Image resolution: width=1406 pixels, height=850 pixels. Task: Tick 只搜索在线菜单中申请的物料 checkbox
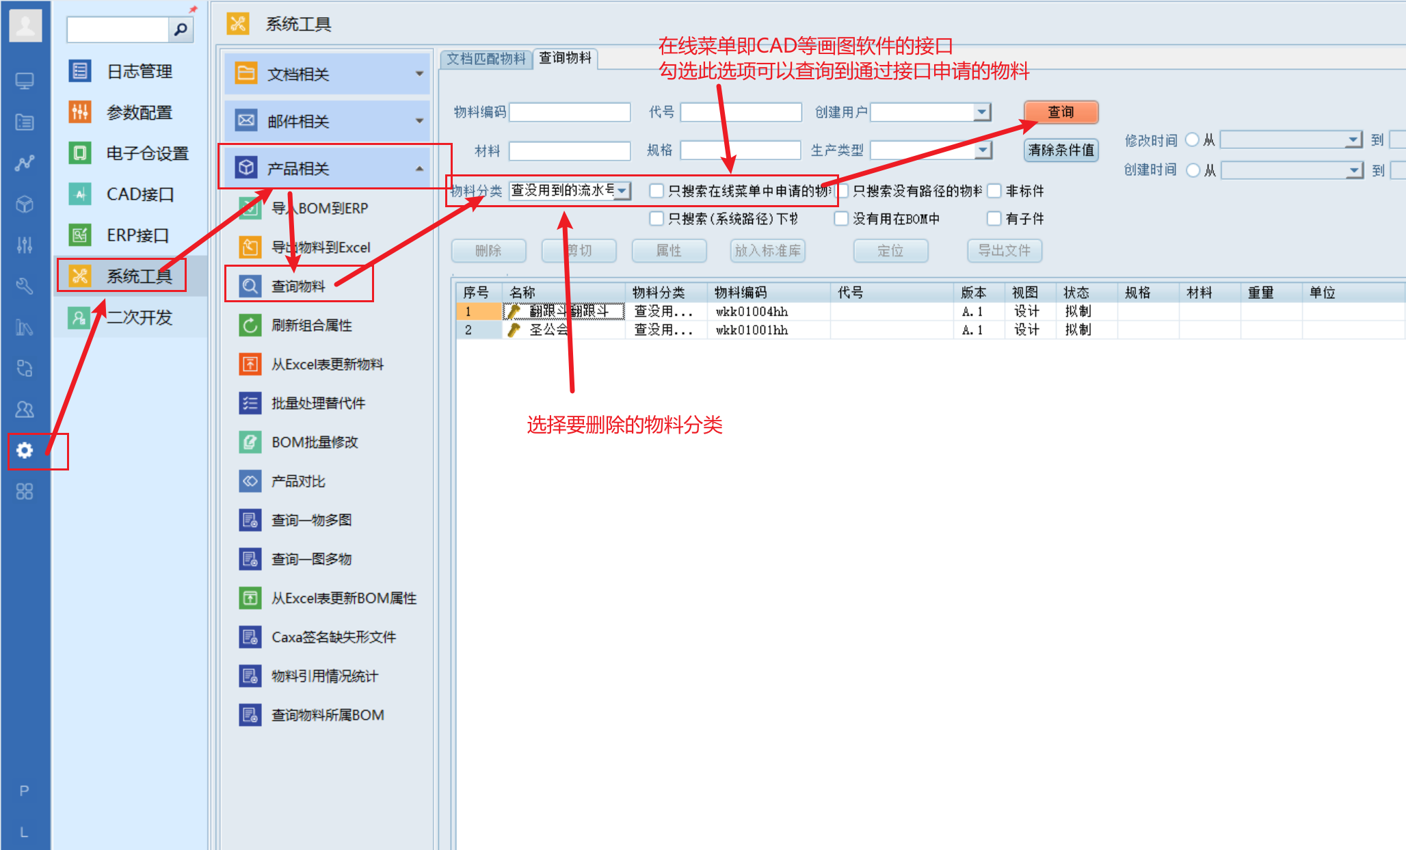click(656, 191)
